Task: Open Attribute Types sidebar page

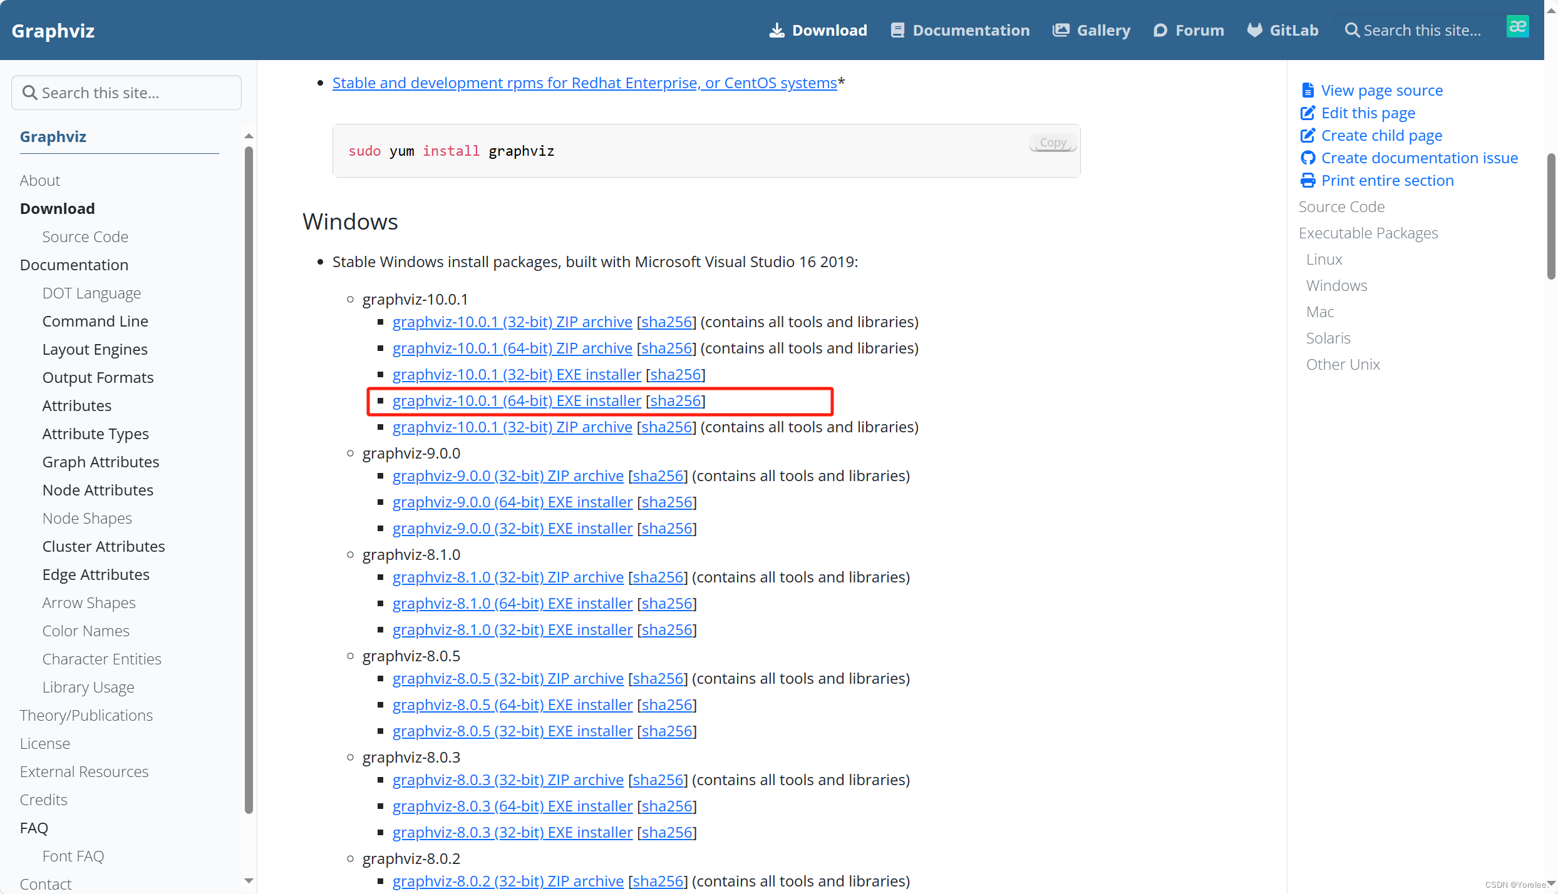Action: click(x=96, y=434)
